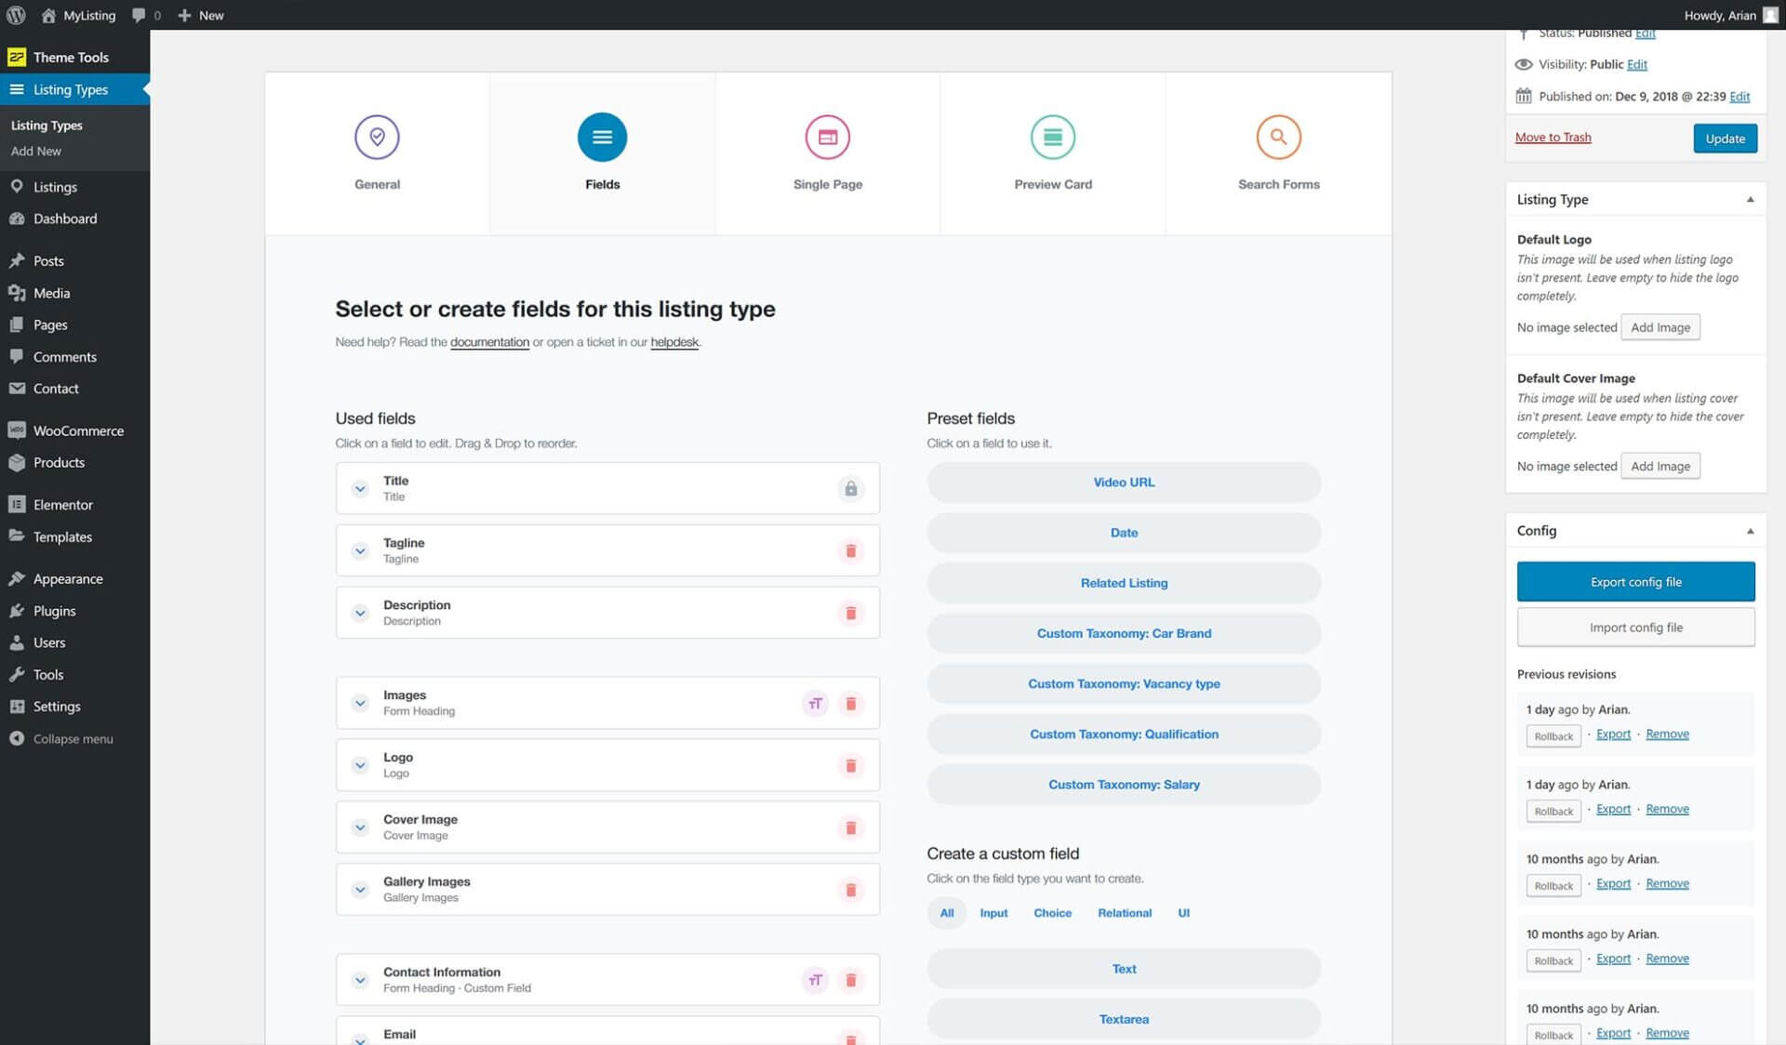1786x1045 pixels.
Task: Select the Custom Taxonomy: Salary field
Action: [1124, 784]
